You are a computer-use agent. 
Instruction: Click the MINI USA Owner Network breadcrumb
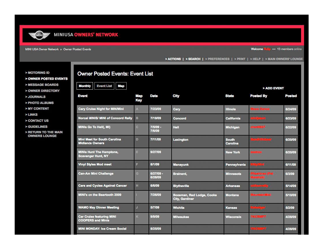coord(42,49)
